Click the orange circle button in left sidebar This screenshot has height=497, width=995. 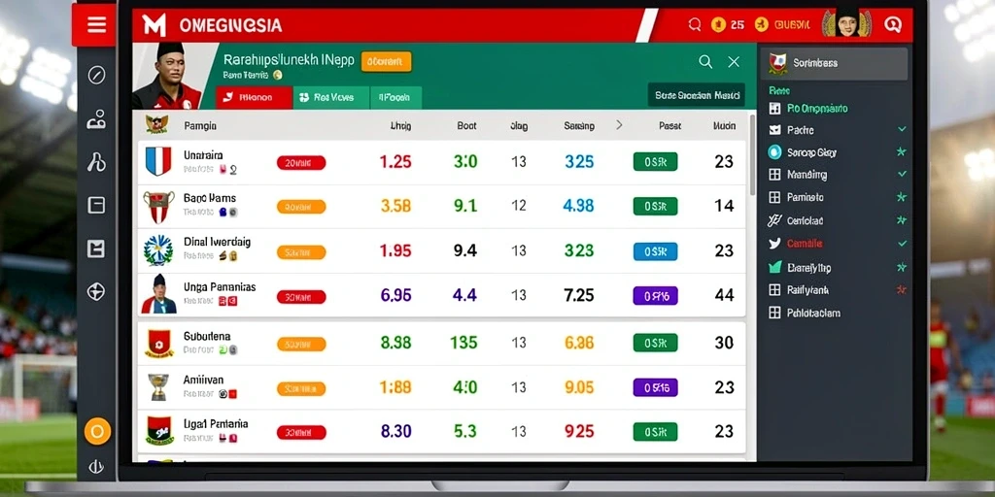click(x=97, y=432)
